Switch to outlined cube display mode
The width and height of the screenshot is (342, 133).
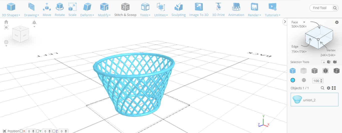325,71
